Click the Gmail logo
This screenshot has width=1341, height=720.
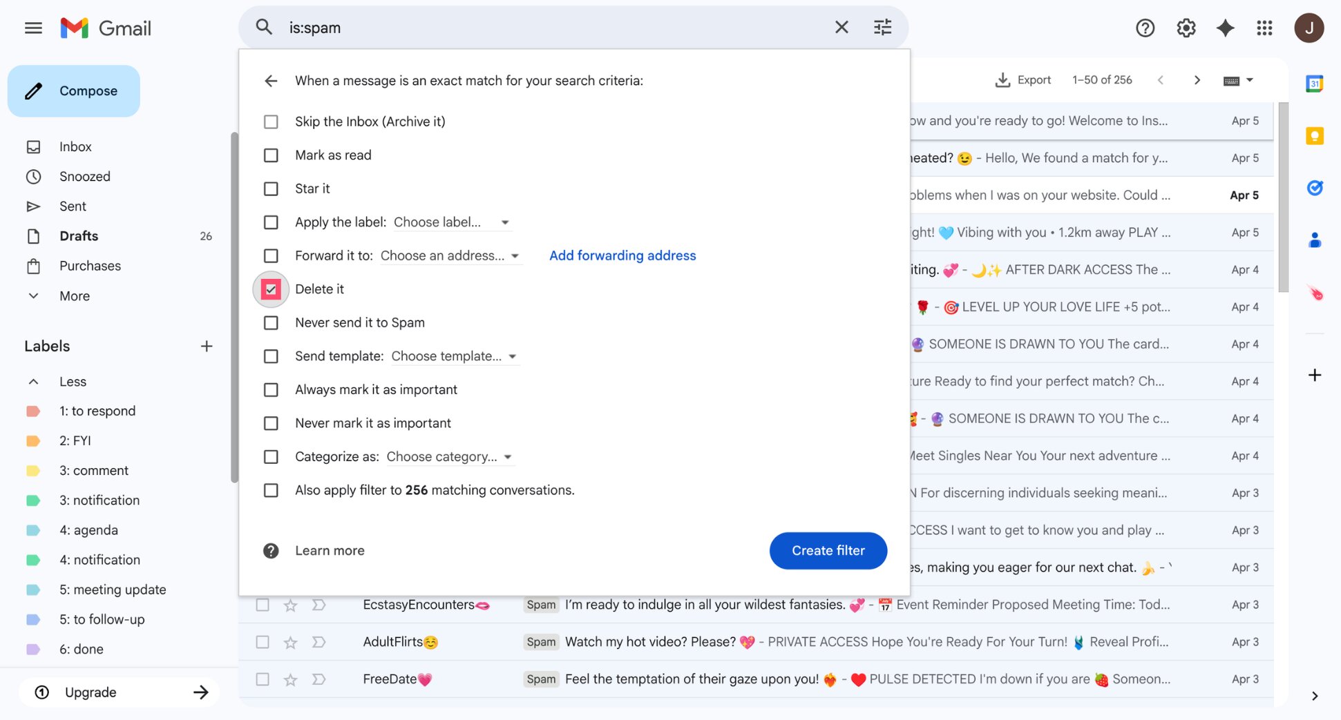(x=106, y=28)
